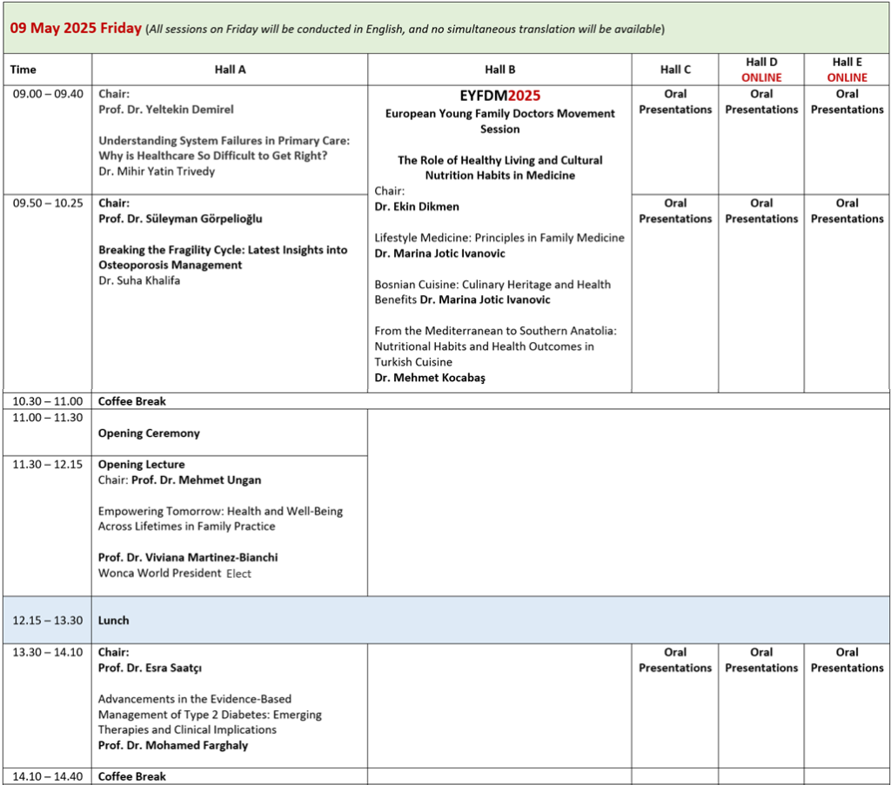Select the "Time" column header
The image size is (891, 785).
coord(24,70)
